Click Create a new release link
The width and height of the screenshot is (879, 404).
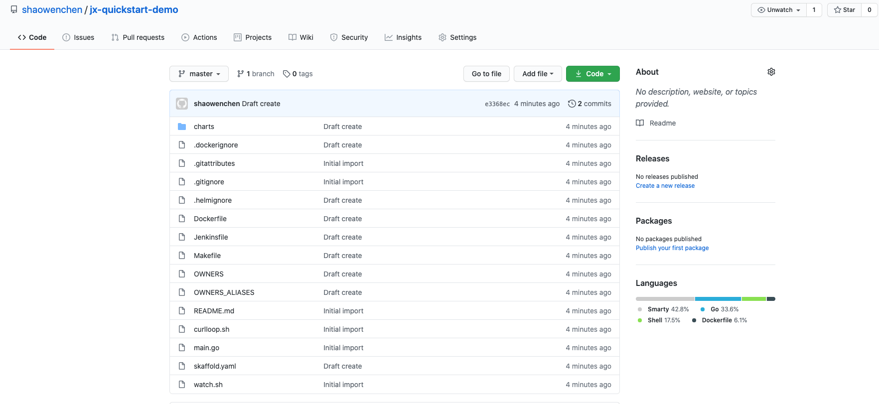tap(665, 186)
